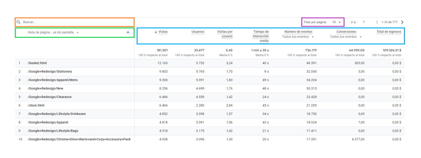Go to the next page arrow
Screen dimensions: 421x158
tap(402, 22)
